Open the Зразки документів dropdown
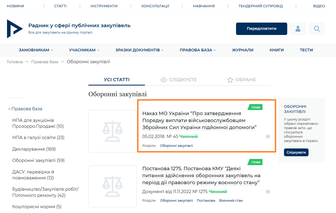 pos(139,50)
